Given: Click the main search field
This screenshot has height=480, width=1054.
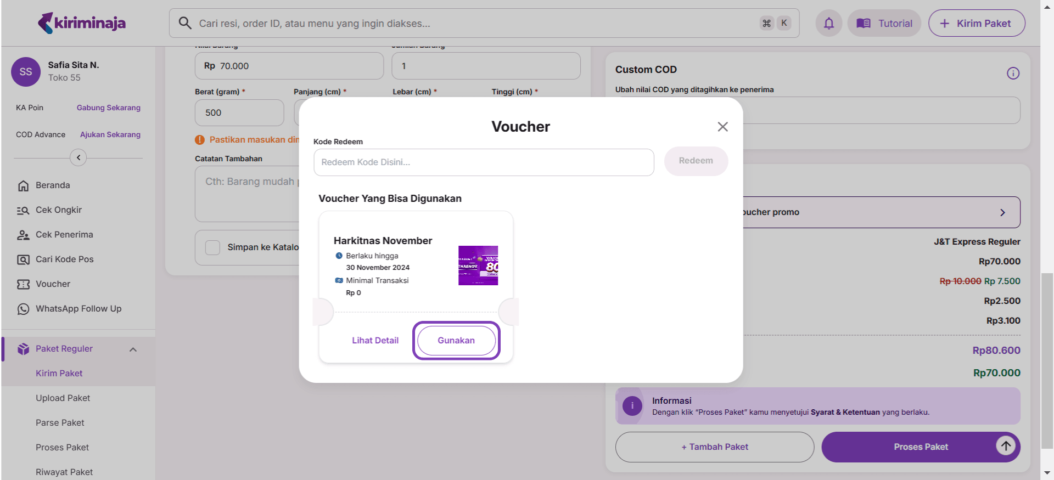Looking at the screenshot, I should (x=484, y=23).
